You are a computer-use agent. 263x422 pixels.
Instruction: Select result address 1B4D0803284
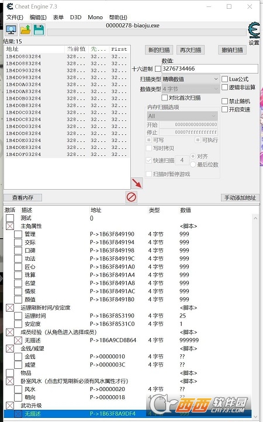(x=23, y=57)
